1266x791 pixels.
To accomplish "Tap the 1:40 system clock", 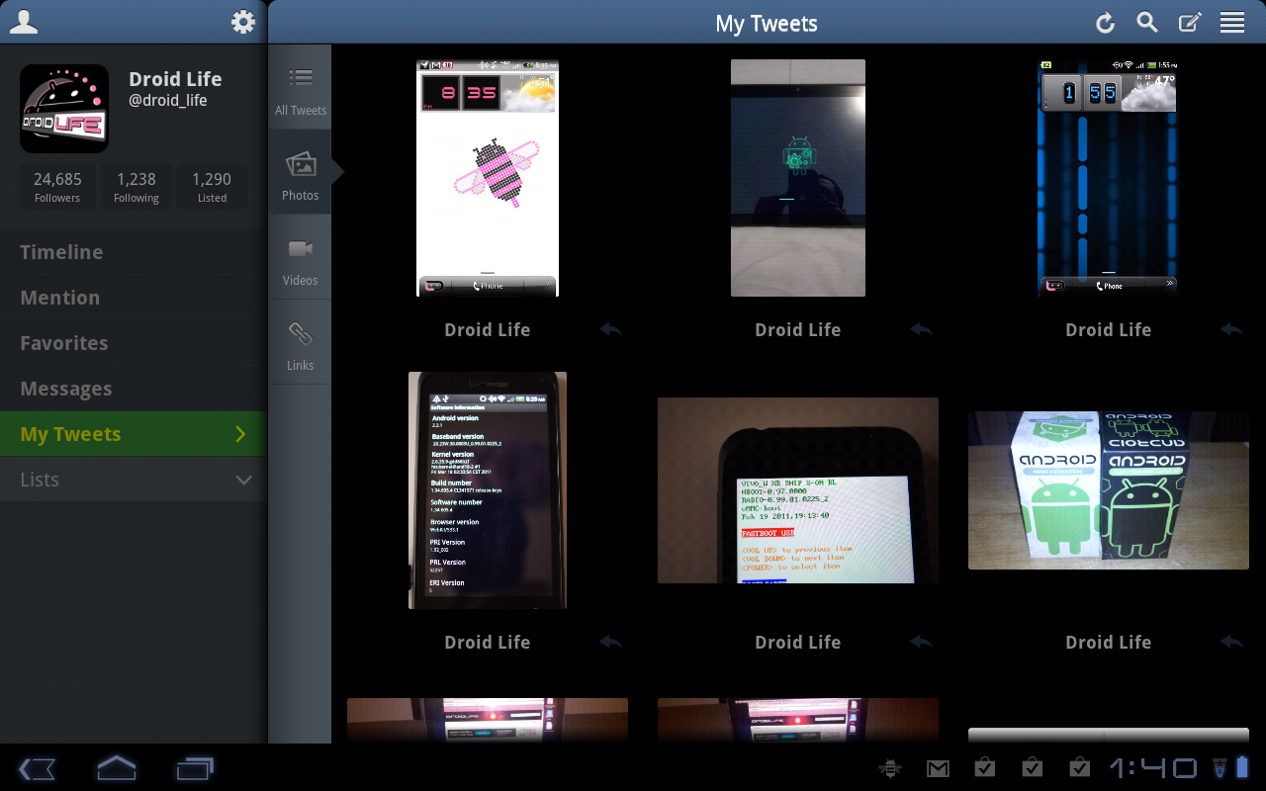I will [x=1152, y=767].
